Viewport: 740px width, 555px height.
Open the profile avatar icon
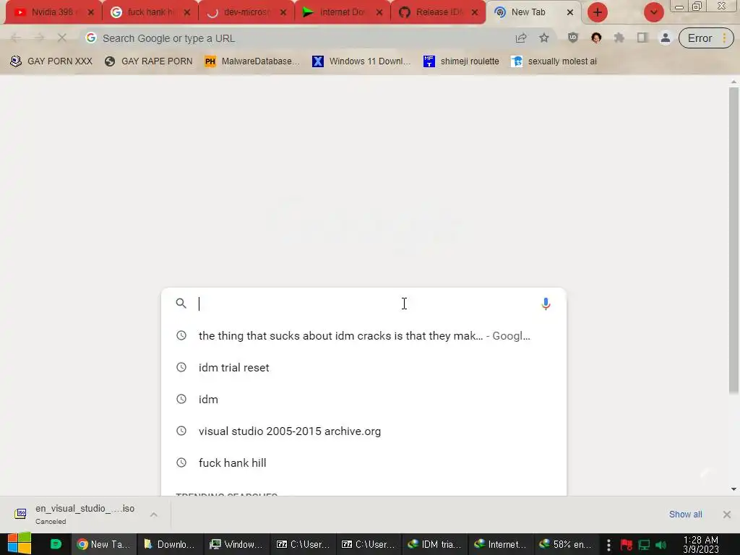coord(666,38)
